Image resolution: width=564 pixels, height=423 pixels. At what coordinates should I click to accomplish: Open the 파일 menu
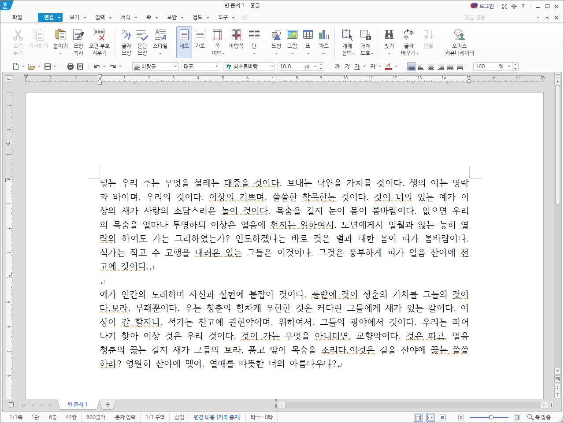pyautogui.click(x=17, y=17)
